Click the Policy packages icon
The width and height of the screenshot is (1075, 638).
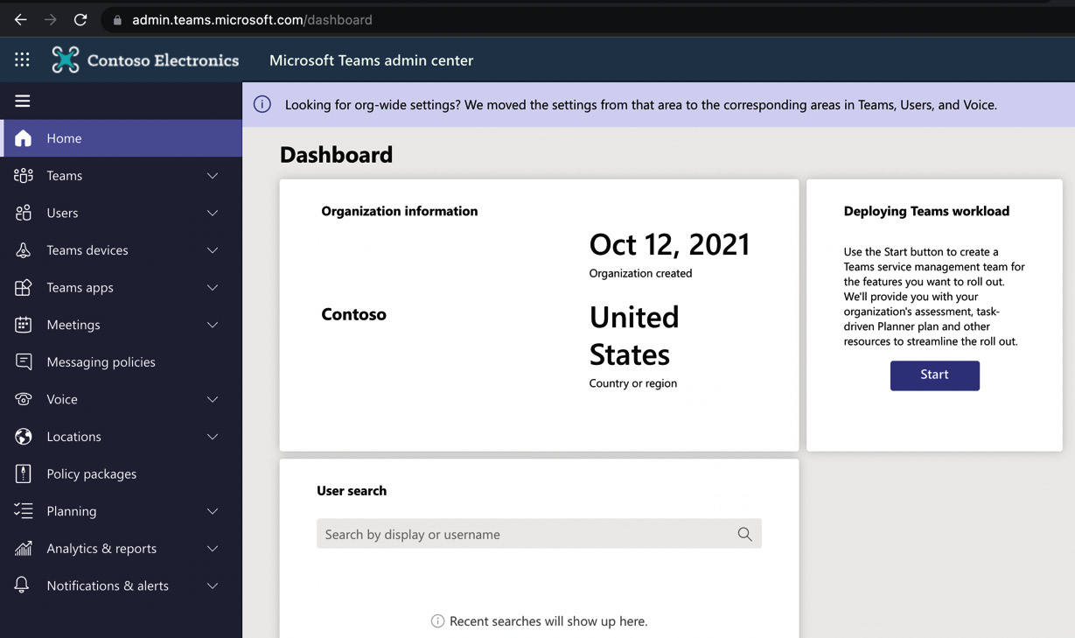[x=24, y=474]
